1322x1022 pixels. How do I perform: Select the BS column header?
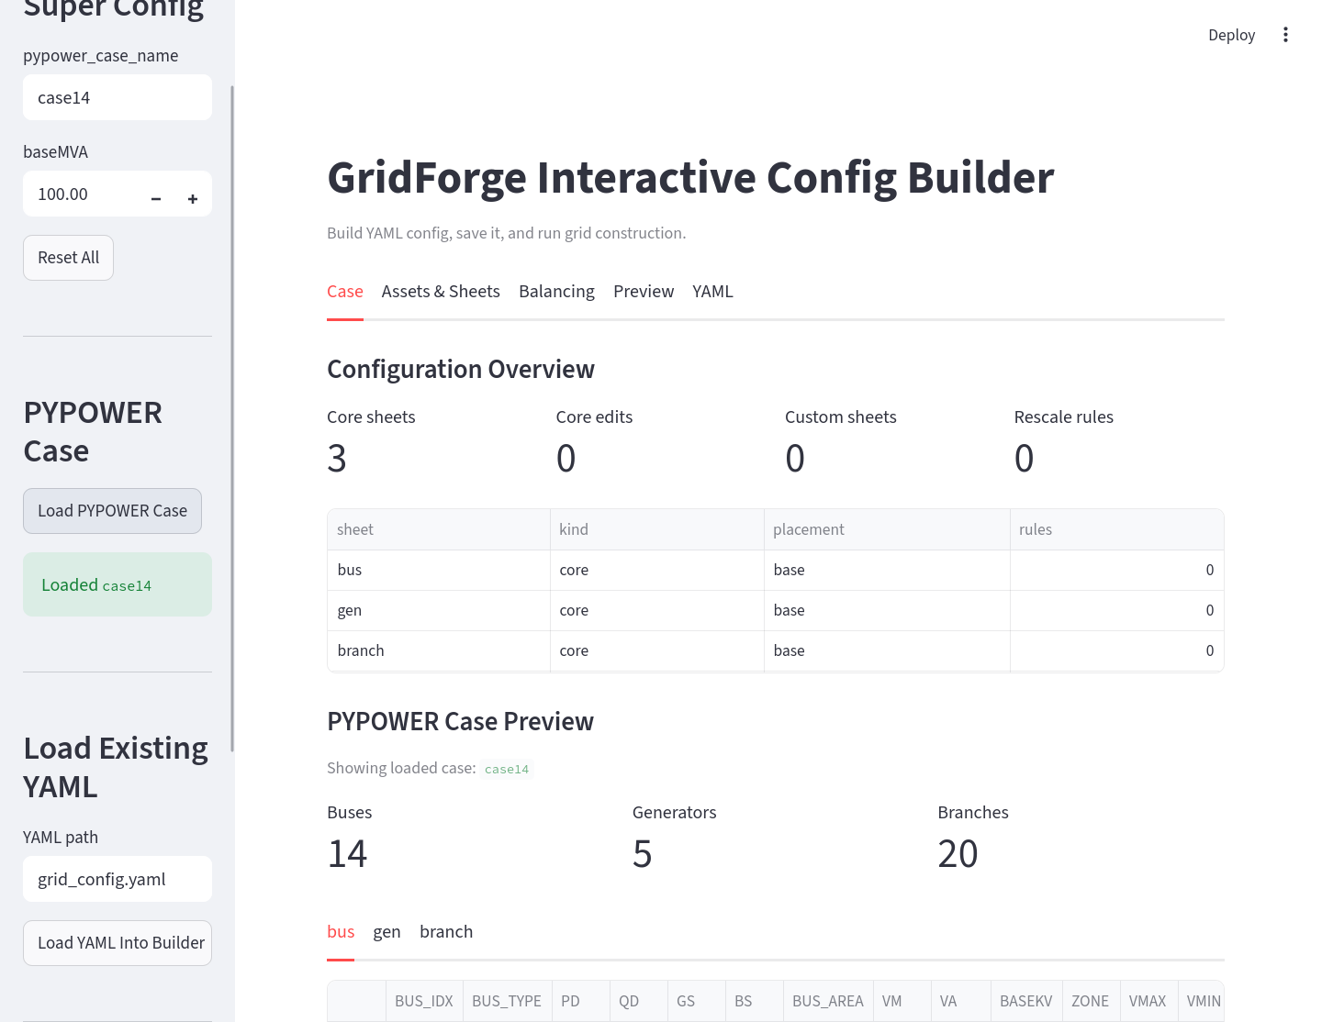click(x=754, y=1001)
